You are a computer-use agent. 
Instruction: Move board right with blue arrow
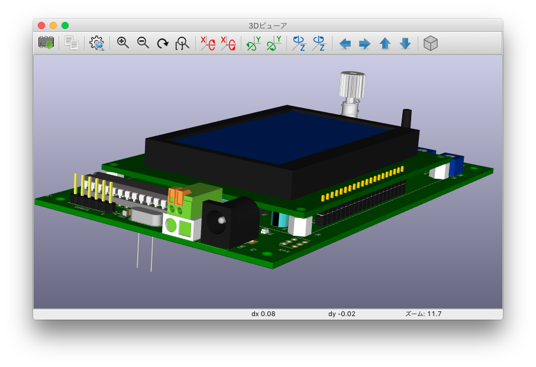tap(365, 44)
